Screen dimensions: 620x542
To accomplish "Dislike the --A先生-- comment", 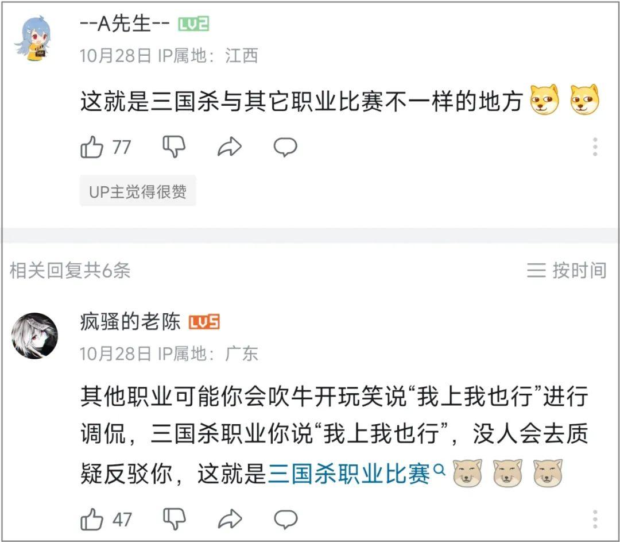I will coord(174,147).
